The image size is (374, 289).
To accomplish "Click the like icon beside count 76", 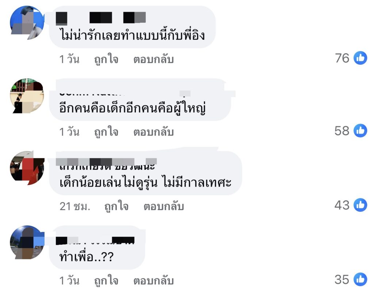I will 360,58.
